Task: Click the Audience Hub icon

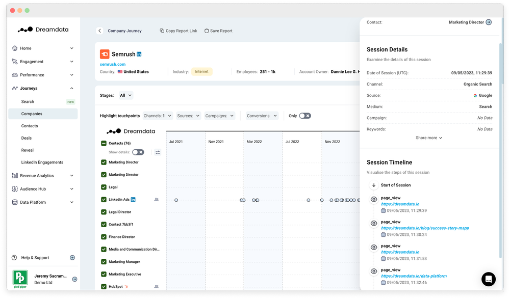Action: pyautogui.click(x=15, y=188)
